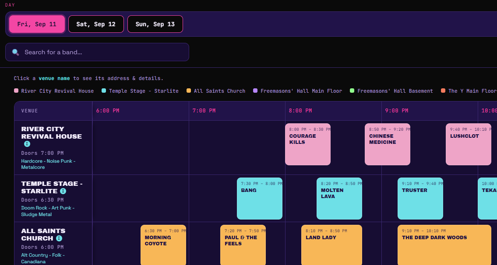Image resolution: width=497 pixels, height=265 pixels.
Task: Click the 7:00 PM time header
Action: 204,111
